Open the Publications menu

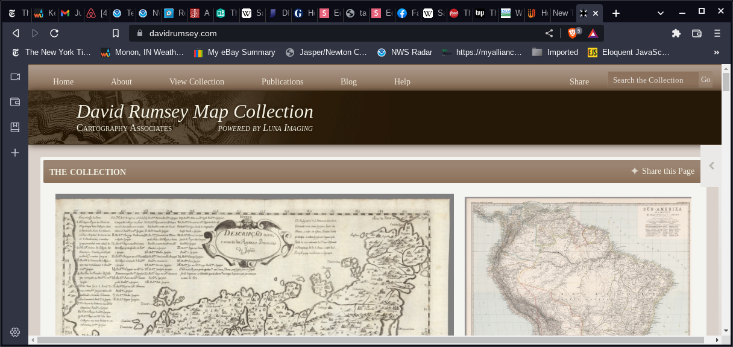tap(283, 81)
